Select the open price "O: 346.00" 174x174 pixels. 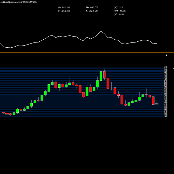click(x=64, y=7)
